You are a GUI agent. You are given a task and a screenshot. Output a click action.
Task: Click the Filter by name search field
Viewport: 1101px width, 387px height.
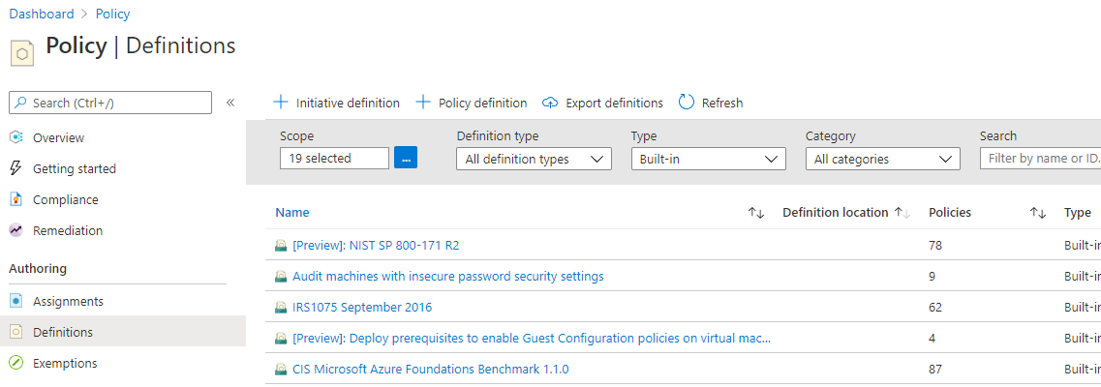pos(1040,159)
